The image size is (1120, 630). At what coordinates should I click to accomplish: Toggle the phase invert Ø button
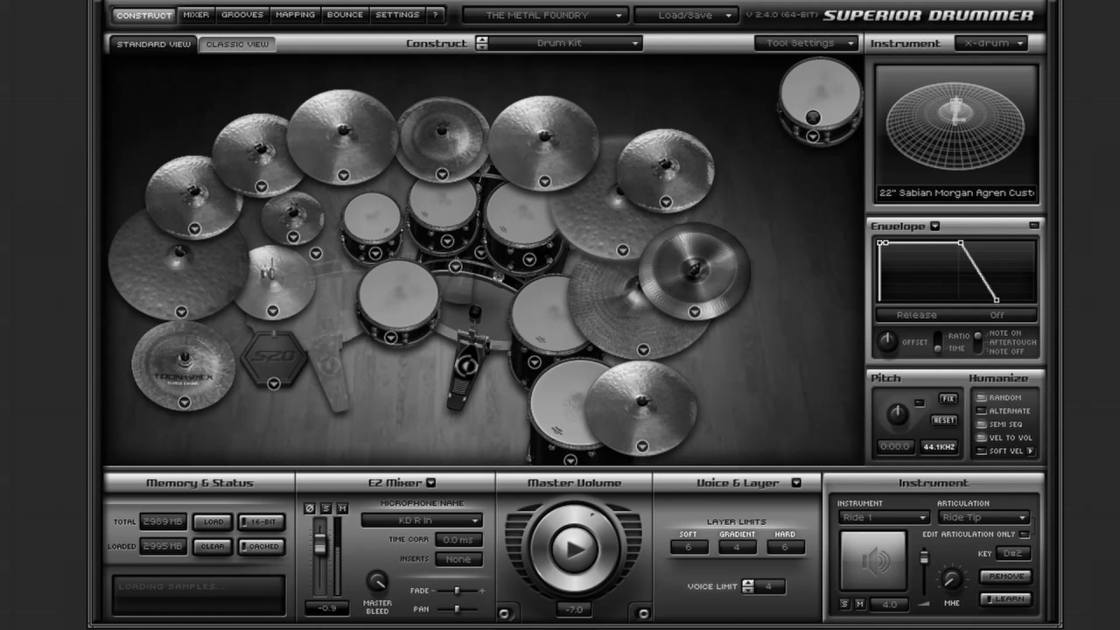(309, 508)
